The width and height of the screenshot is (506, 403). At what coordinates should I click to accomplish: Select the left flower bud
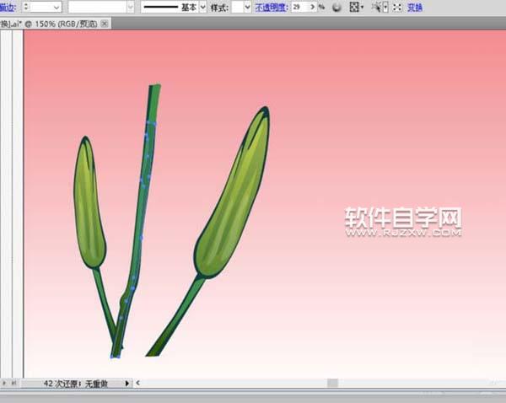coord(89,202)
